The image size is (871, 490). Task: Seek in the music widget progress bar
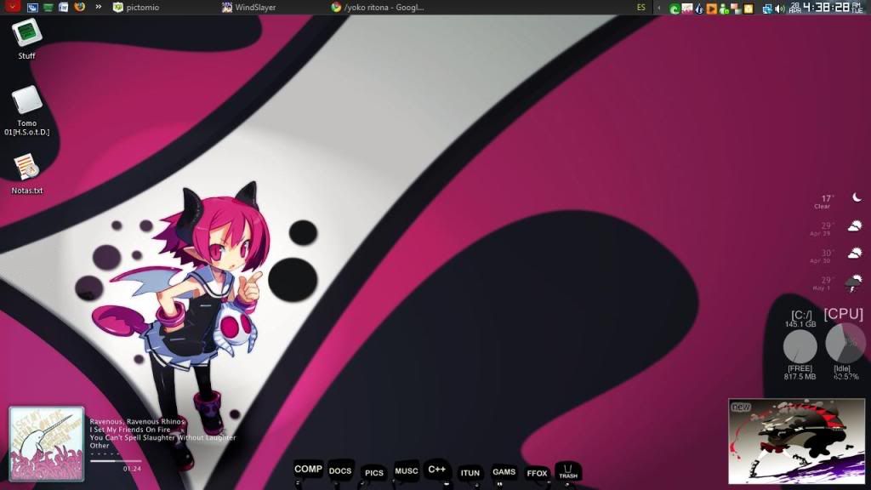116,461
